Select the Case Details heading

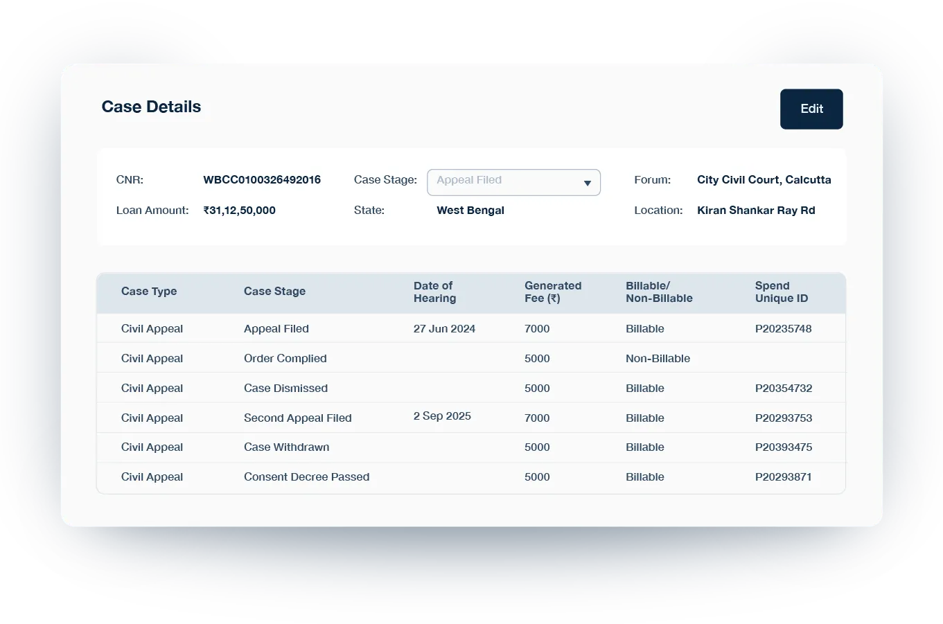click(151, 107)
